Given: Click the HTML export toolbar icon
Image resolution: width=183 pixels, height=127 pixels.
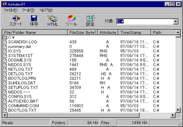Looking at the screenshot, I should click(x=53, y=18).
